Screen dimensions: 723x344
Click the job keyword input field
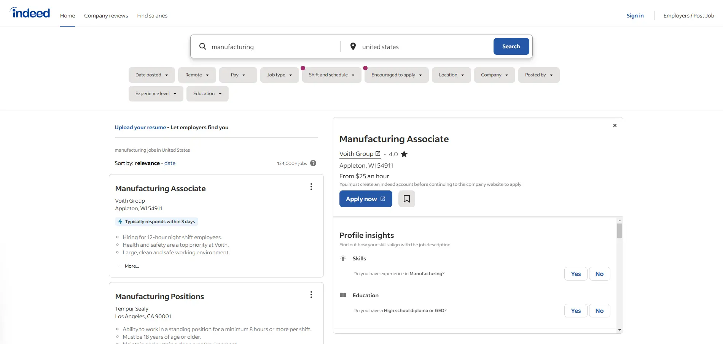click(x=273, y=47)
